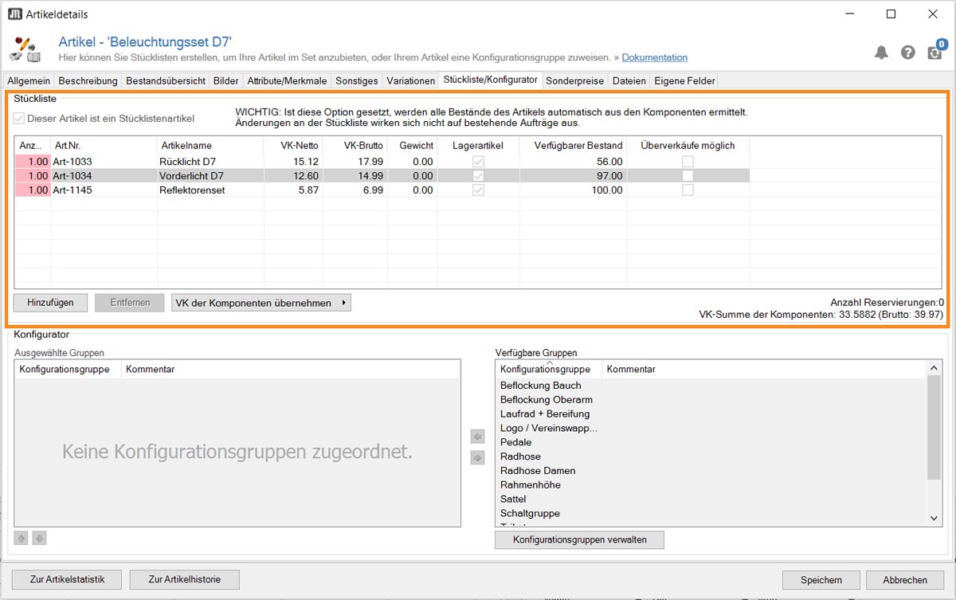956x600 pixels.
Task: Select 'Pedale' group
Action: click(515, 442)
